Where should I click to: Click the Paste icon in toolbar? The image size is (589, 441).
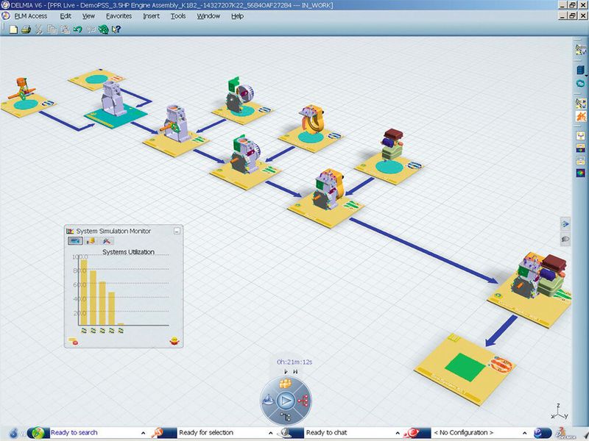pyautogui.click(x=65, y=29)
